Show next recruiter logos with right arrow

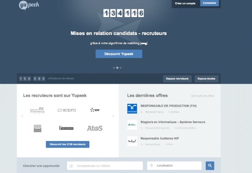point(113,116)
